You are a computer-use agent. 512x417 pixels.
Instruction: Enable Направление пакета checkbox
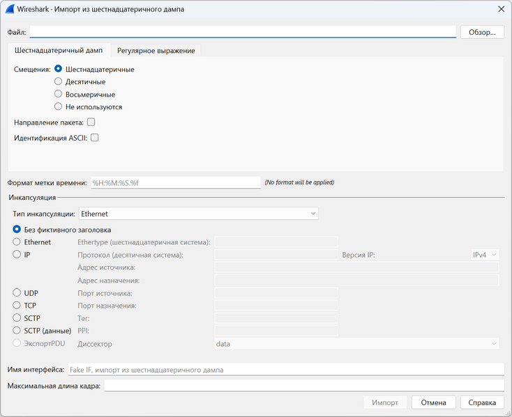click(91, 122)
